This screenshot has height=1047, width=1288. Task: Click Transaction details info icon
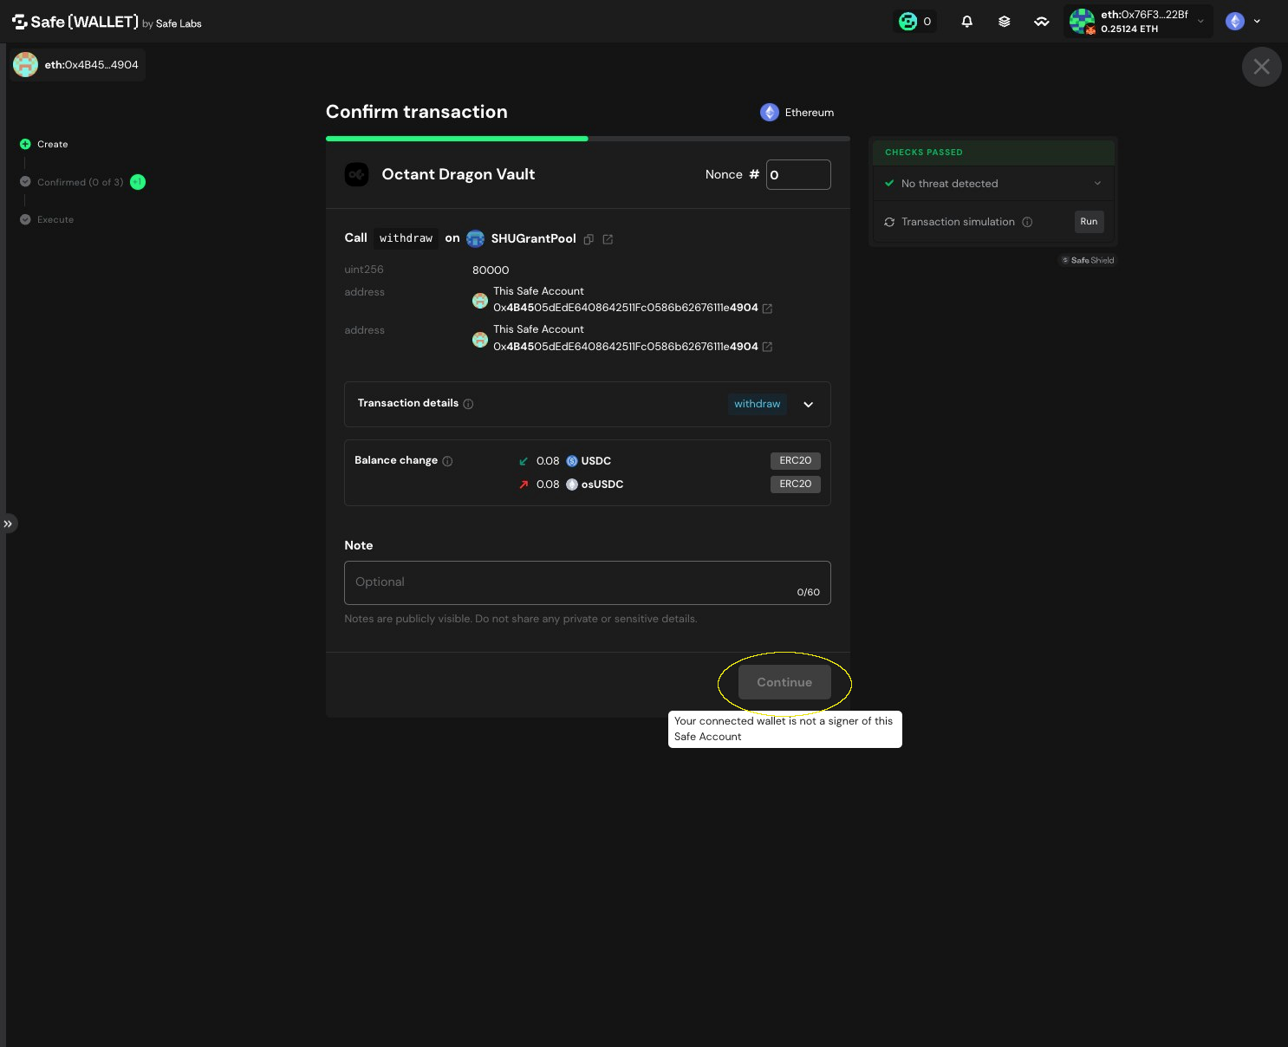click(468, 404)
